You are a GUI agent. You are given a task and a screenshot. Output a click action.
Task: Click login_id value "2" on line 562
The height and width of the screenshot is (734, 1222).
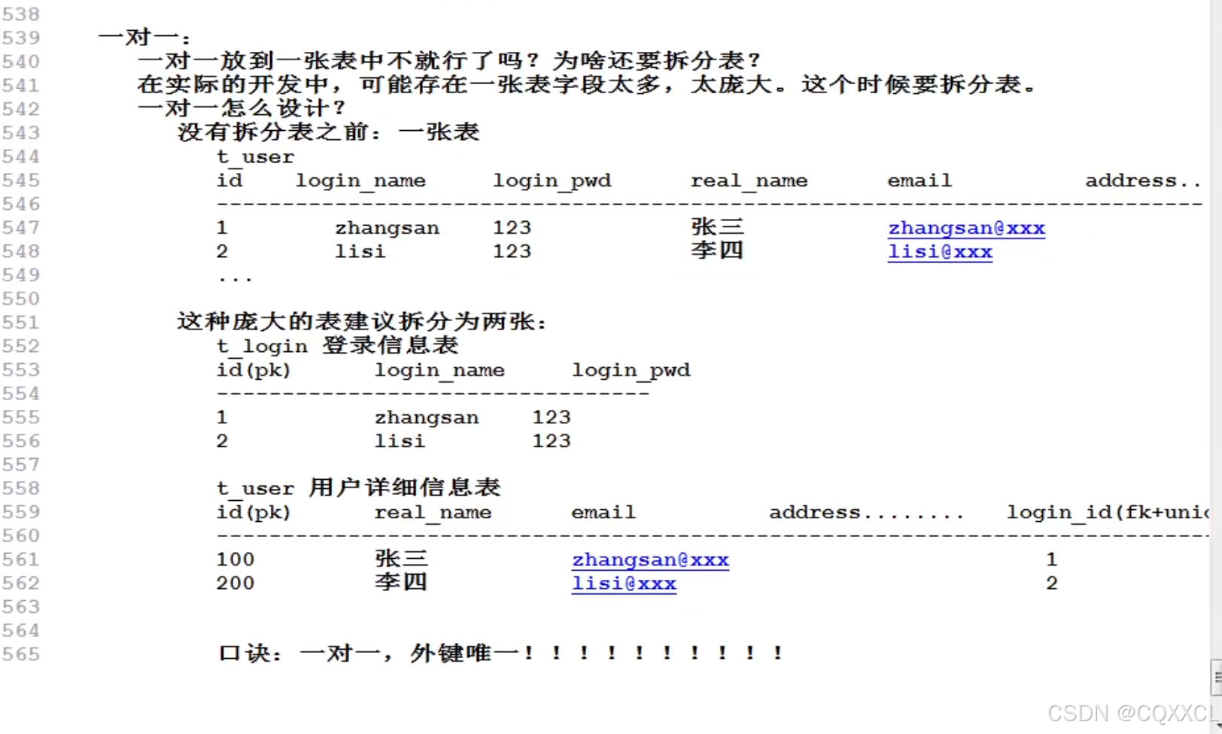point(1052,584)
